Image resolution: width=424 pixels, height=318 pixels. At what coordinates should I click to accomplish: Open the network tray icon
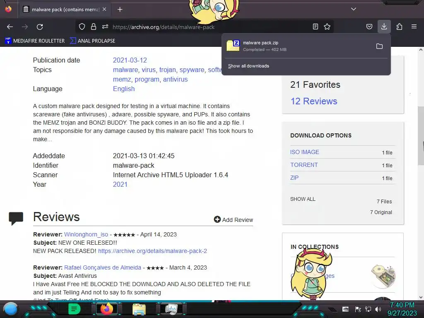pyautogui.click(x=368, y=309)
